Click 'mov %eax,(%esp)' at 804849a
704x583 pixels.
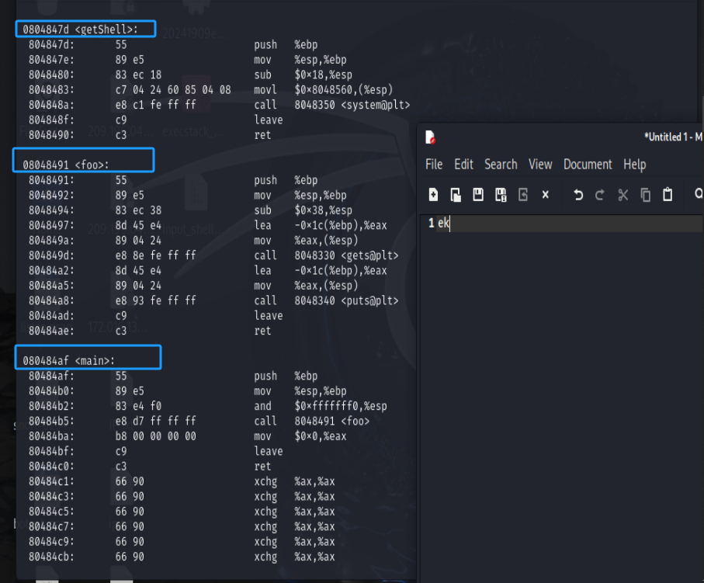(x=306, y=241)
